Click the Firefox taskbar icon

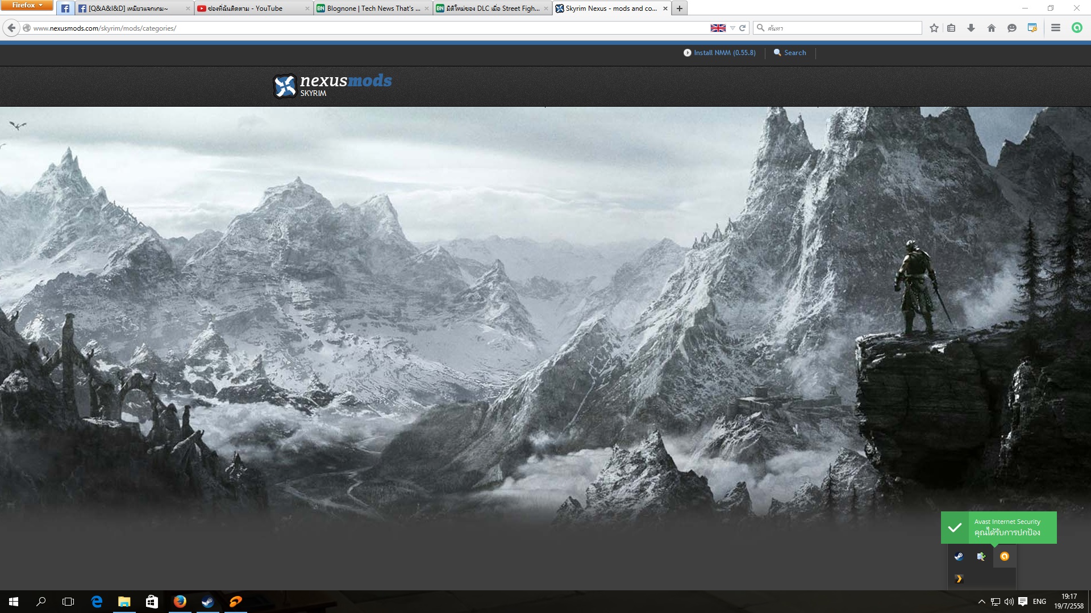[x=180, y=602]
